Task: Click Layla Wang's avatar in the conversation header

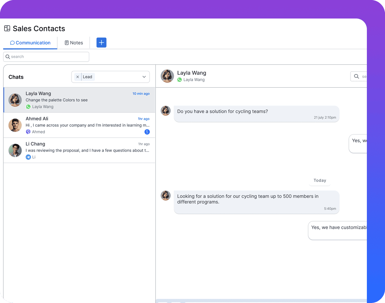Action: (167, 76)
